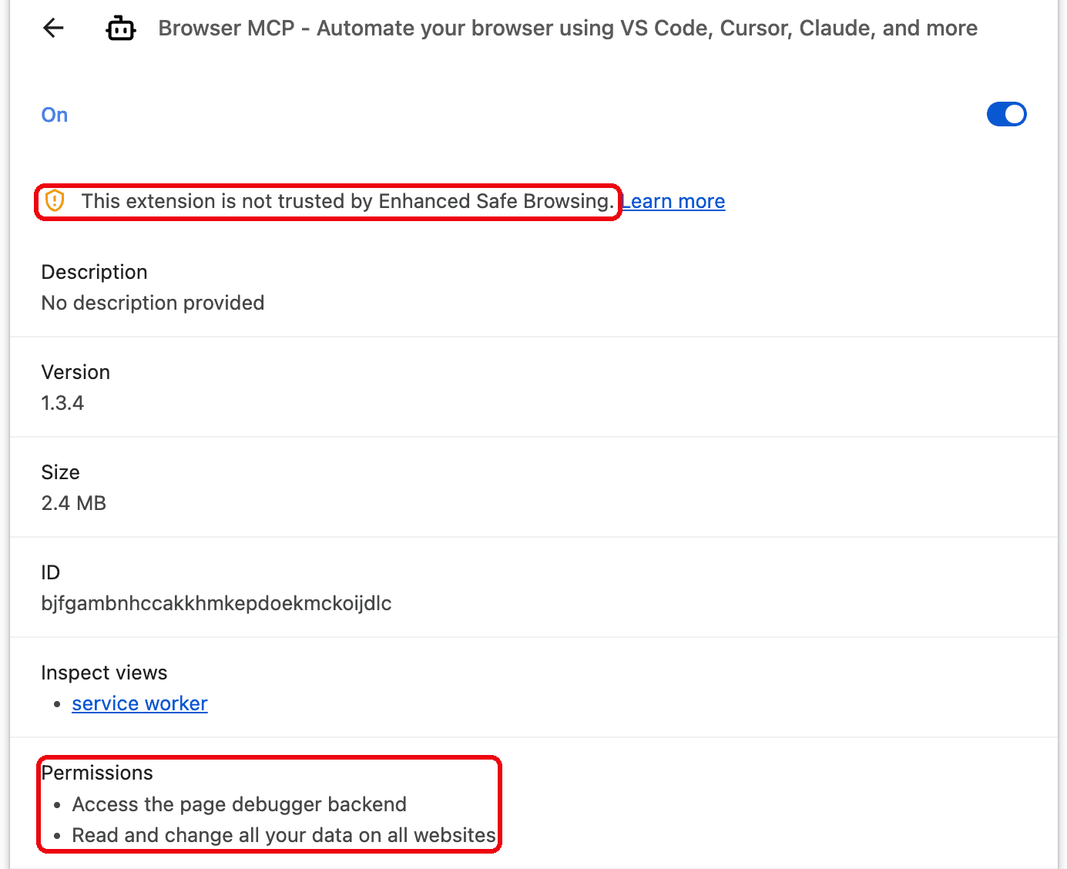
Task: Click the Permissions heading
Action: coord(97,773)
